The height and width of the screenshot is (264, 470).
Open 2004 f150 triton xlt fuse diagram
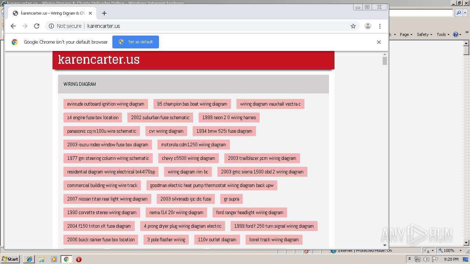99,226
